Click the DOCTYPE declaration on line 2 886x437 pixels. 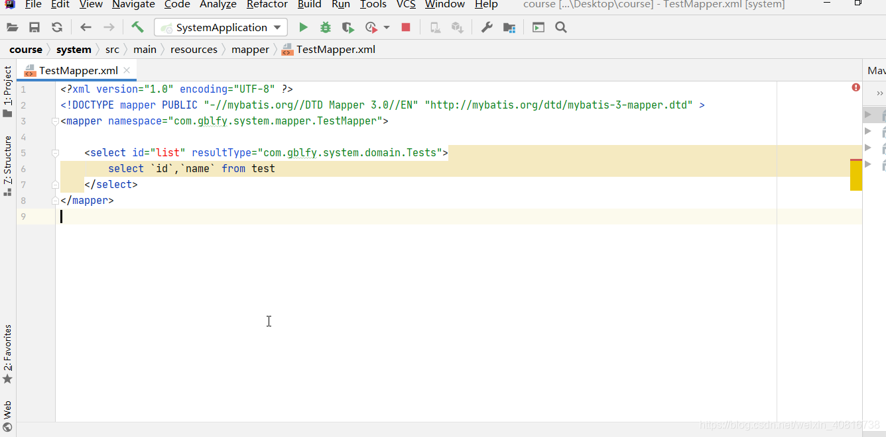[x=383, y=105]
